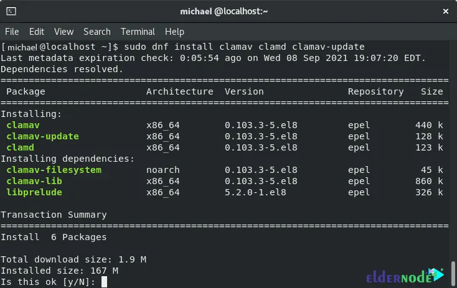The image size is (457, 288).
Task: Open the Terminal menu
Action: [x=138, y=32]
